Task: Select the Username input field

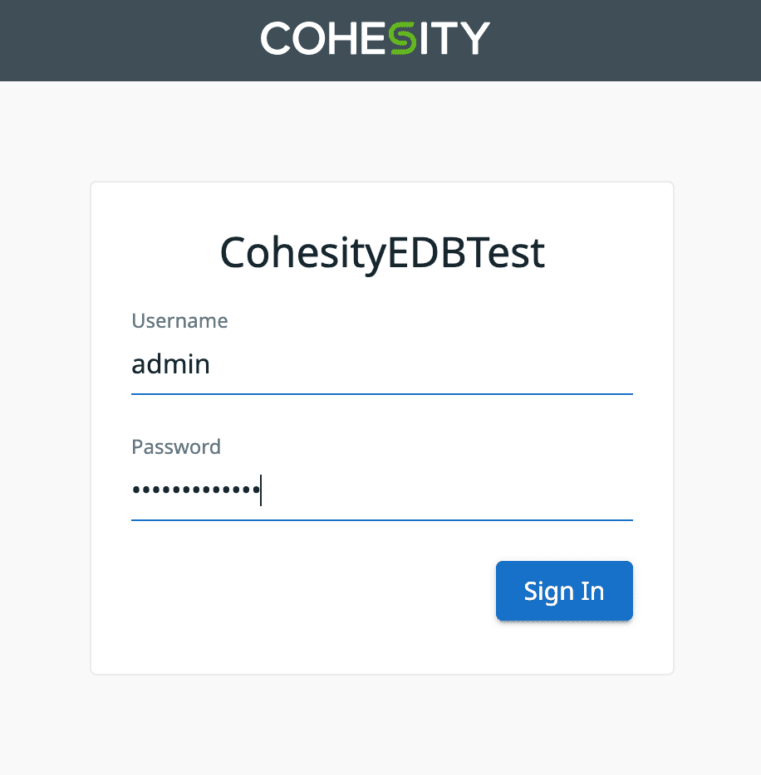Action: [x=381, y=365]
